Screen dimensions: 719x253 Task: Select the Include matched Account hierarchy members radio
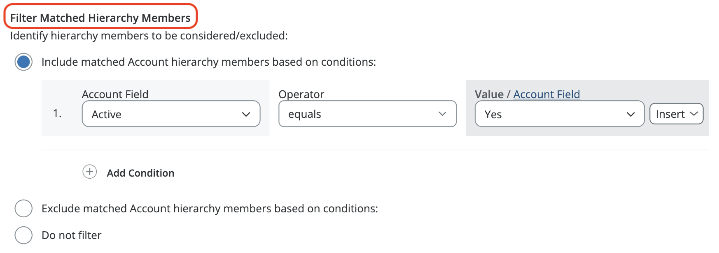coord(23,62)
